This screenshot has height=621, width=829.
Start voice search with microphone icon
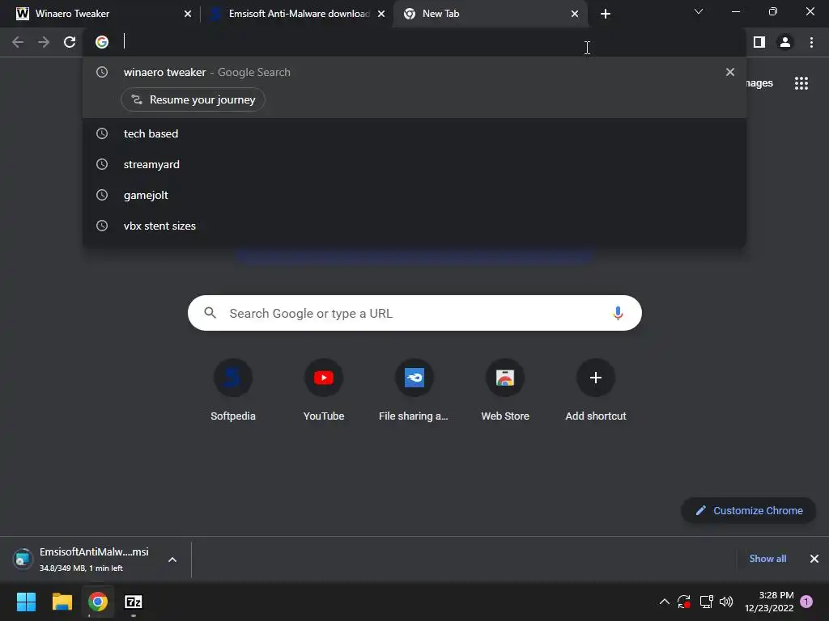(618, 313)
